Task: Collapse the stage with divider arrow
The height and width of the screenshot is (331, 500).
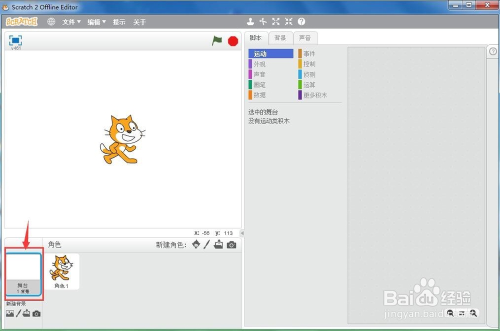Action: click(x=242, y=233)
